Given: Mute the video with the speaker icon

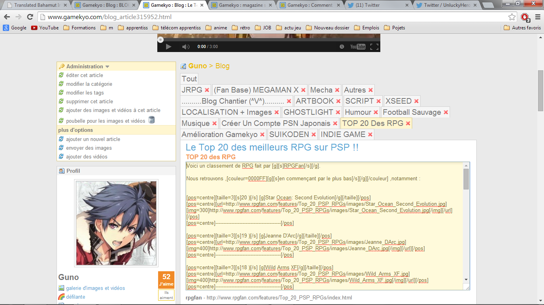Looking at the screenshot, I should click(x=186, y=47).
